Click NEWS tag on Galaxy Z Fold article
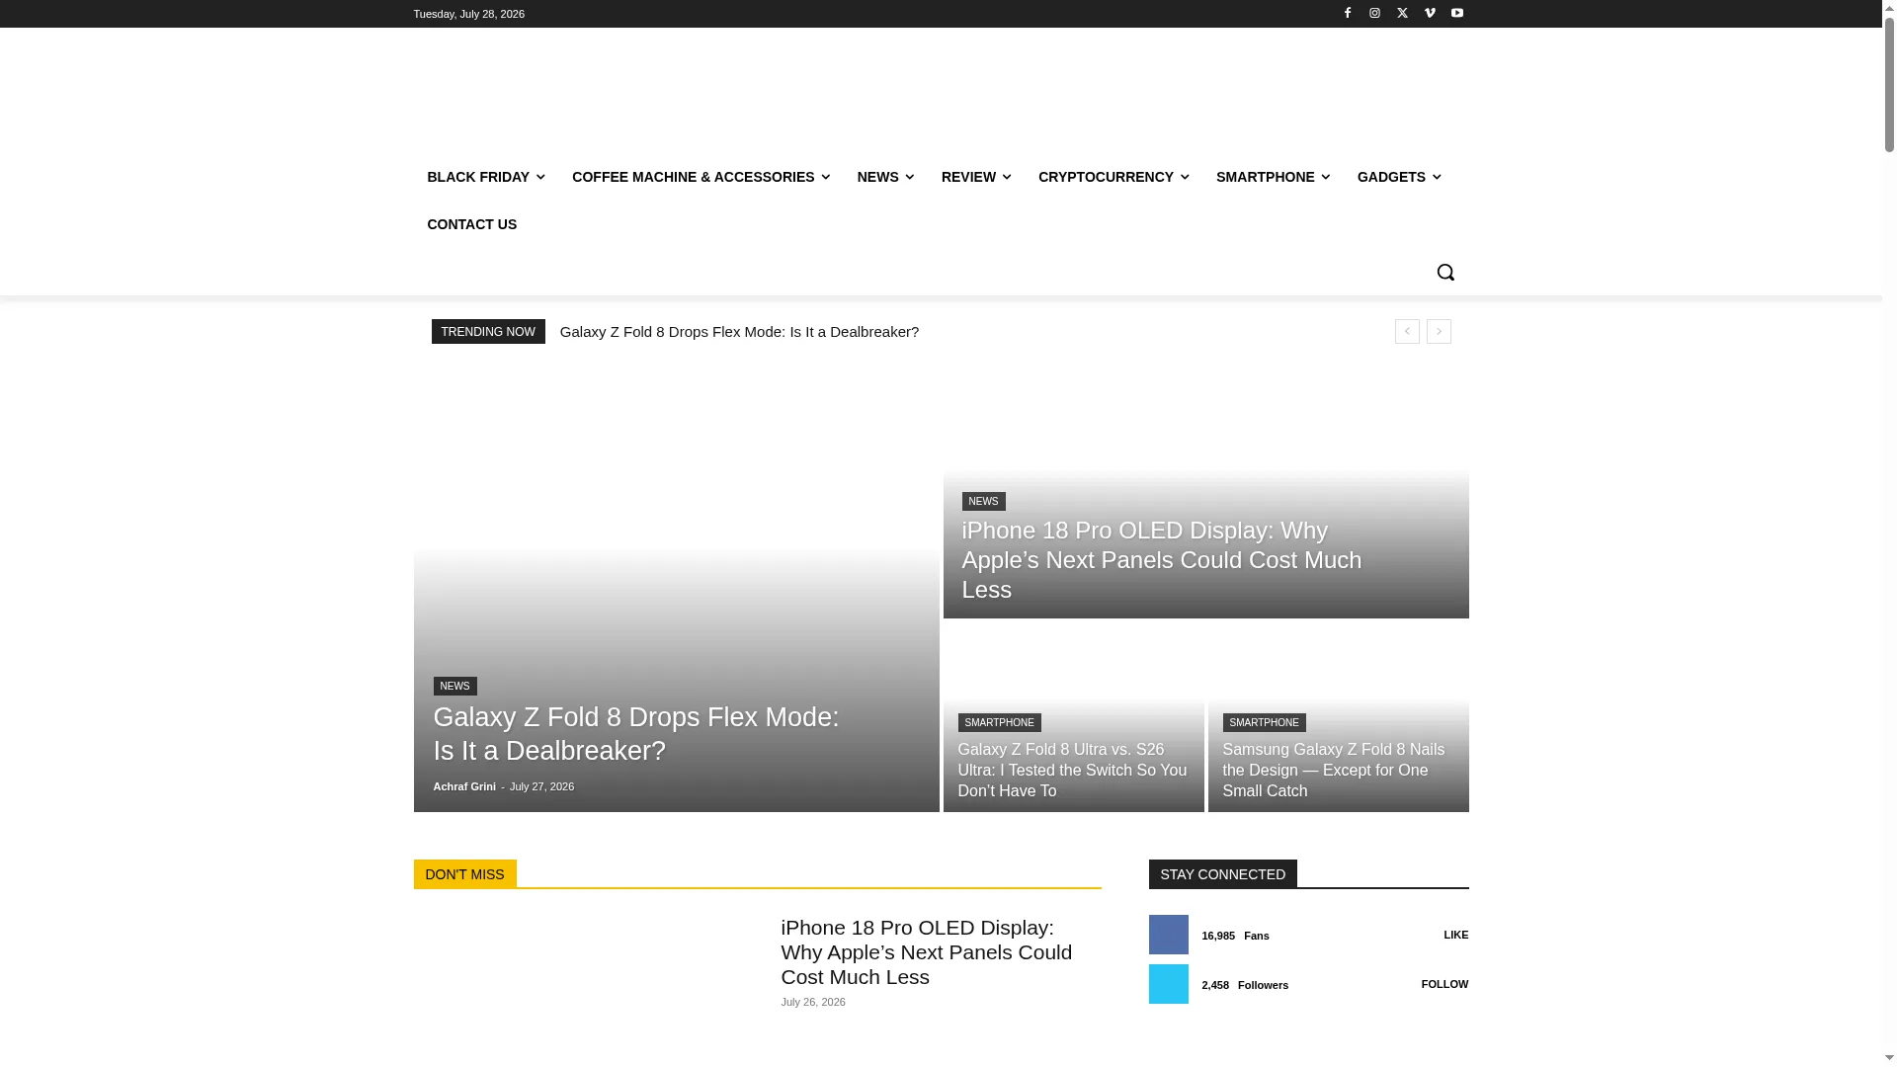The height and width of the screenshot is (1067, 1897). (x=454, y=686)
